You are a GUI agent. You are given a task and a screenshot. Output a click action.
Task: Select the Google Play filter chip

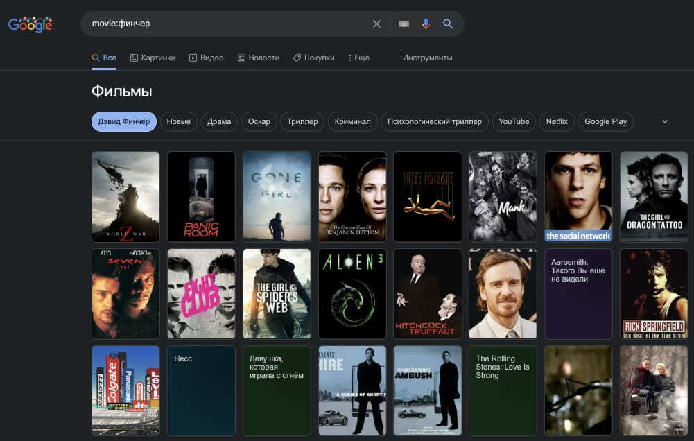coord(606,122)
